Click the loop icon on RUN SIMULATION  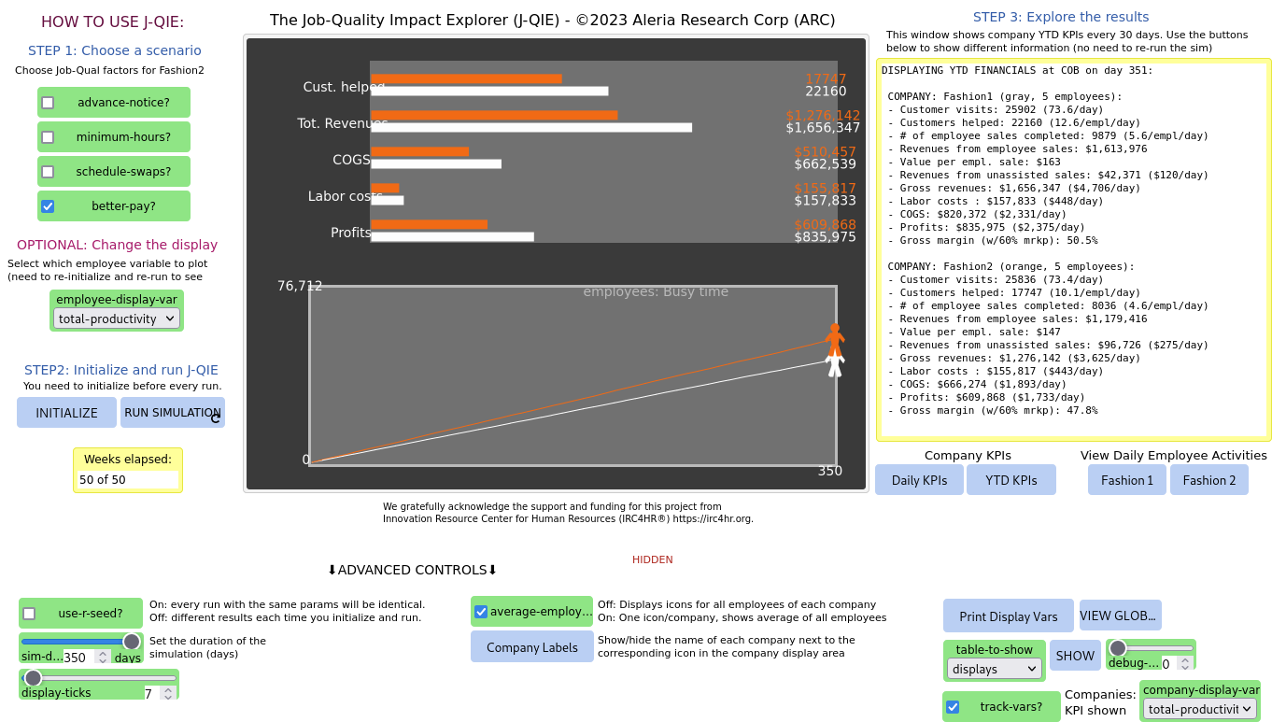[x=216, y=418]
